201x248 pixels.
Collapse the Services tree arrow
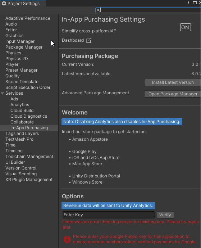[x=3, y=93]
